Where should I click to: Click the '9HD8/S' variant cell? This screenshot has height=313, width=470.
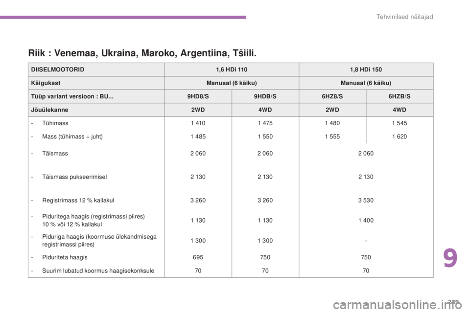[198, 96]
